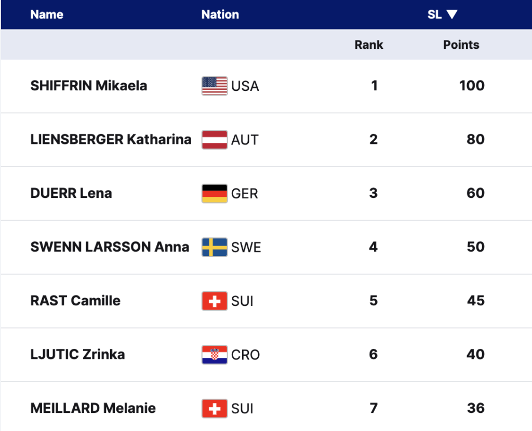Sort table by Nation column header
Screen dimensions: 532x431
click(220, 14)
